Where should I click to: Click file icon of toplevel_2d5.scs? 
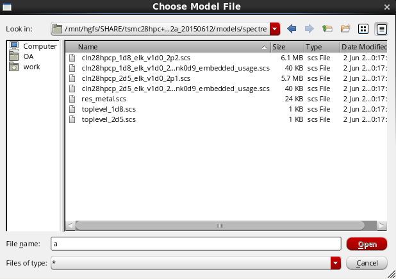(x=72, y=119)
